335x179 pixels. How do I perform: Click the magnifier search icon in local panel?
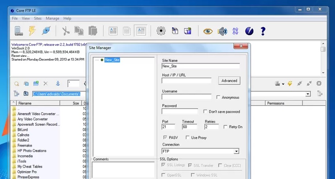(17, 84)
